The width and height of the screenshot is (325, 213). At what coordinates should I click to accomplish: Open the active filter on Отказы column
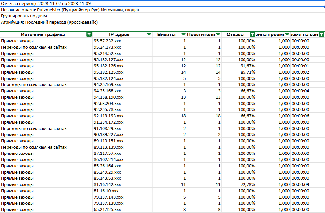coord(253,35)
